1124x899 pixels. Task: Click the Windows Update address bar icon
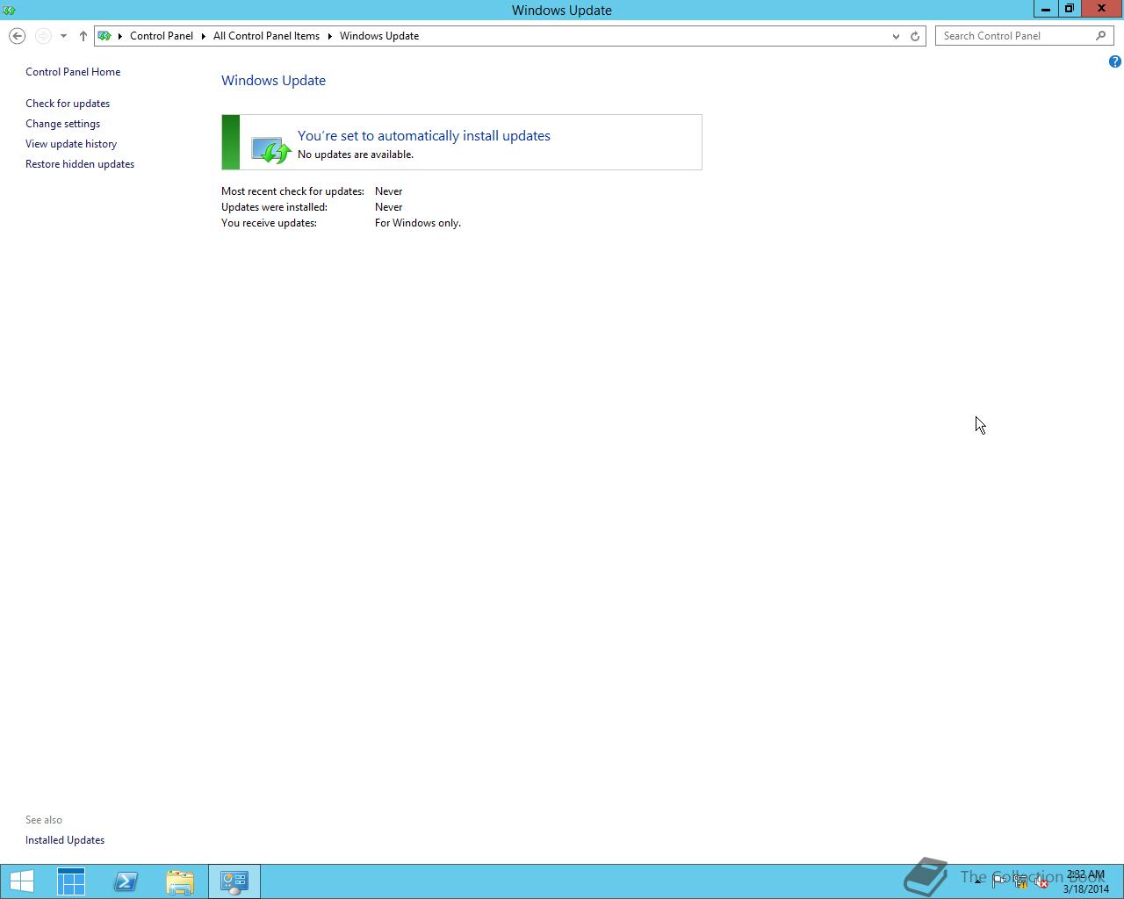point(104,36)
